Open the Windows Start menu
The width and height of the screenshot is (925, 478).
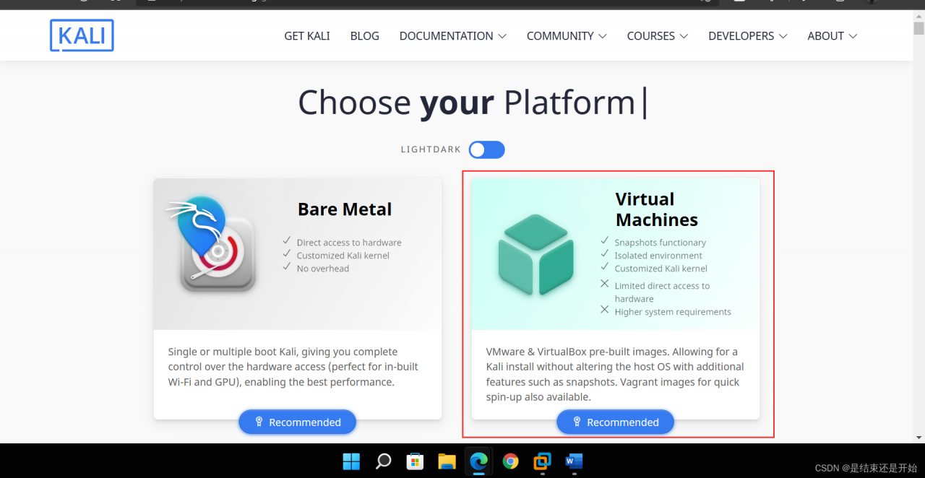tap(352, 461)
